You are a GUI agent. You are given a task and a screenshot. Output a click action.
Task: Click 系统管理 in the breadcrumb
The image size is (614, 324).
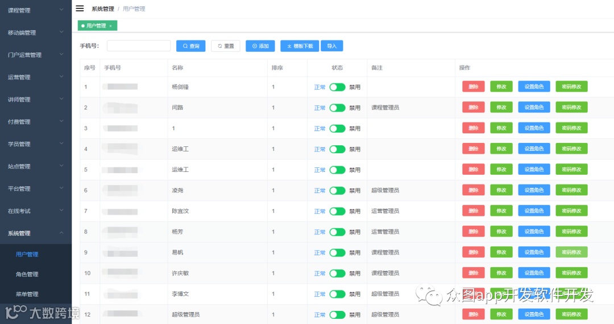(102, 9)
